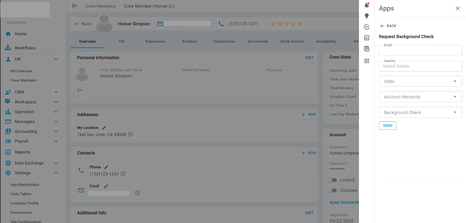Collapse the sidebar with the arrow icon
The image size is (466, 223).
click(x=75, y=6)
